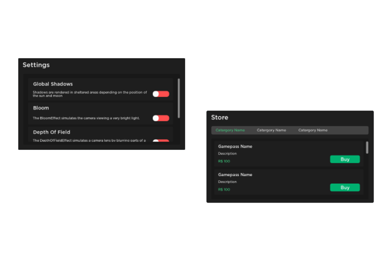Viewport: 387px width, 253px height.
Task: Click the Store panel title
Action: click(x=219, y=117)
